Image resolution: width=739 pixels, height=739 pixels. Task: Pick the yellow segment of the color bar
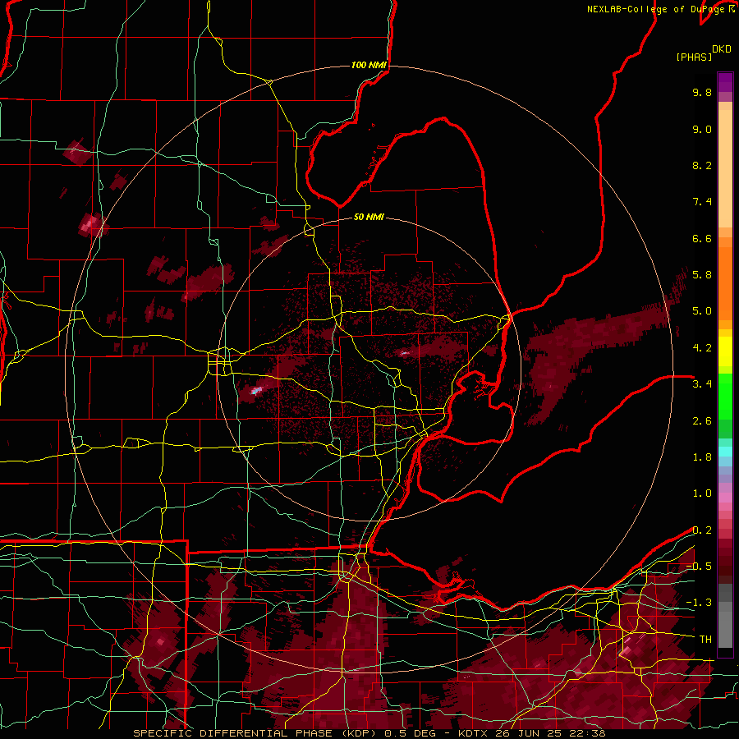[x=725, y=351]
